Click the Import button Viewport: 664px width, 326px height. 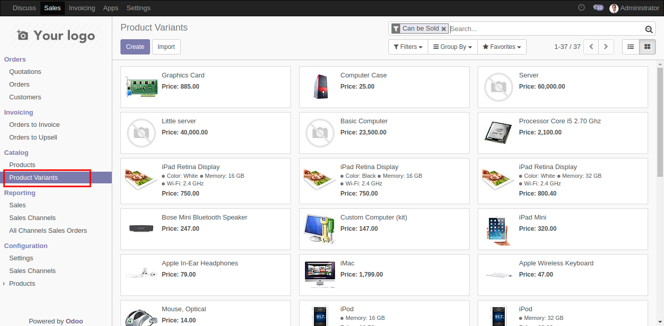tap(166, 46)
